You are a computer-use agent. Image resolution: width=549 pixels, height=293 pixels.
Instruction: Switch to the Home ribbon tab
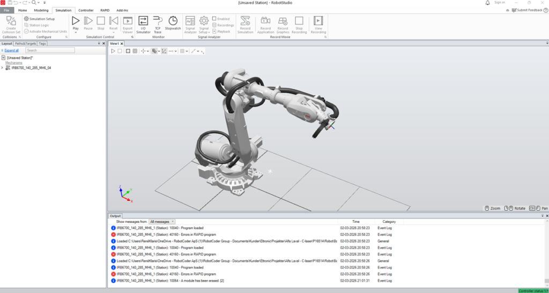coord(23,11)
